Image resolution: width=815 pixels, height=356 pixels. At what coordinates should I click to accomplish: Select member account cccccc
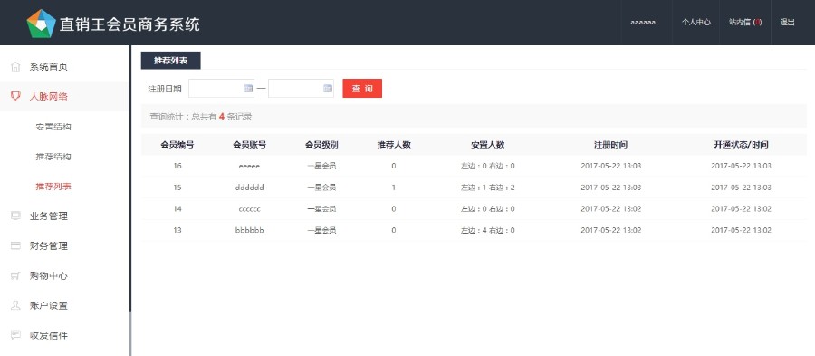(x=250, y=209)
